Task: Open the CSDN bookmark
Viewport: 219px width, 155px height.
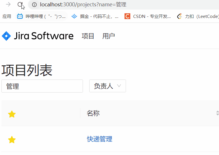Action: [148, 16]
